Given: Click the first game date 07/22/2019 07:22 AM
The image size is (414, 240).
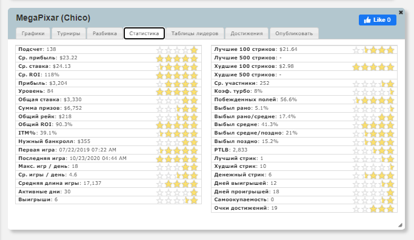Looking at the screenshot, I should tap(87, 150).
